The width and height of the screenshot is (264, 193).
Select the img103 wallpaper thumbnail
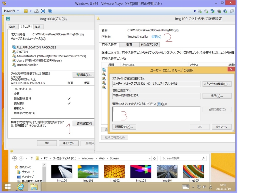point(141,172)
